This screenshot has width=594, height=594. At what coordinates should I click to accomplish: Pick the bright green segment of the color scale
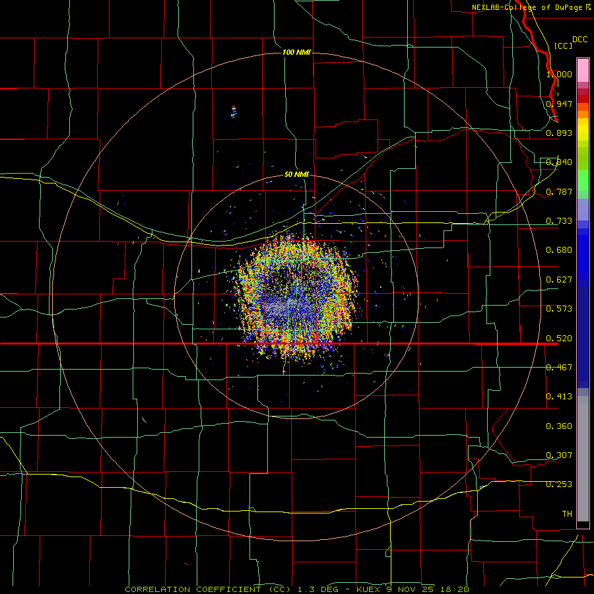pos(583,180)
